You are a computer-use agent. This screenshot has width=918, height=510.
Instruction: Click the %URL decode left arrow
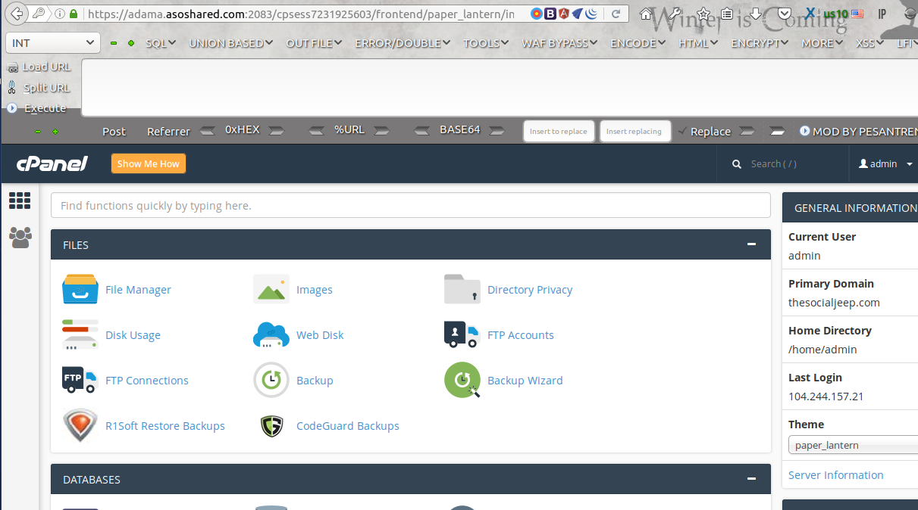317,131
